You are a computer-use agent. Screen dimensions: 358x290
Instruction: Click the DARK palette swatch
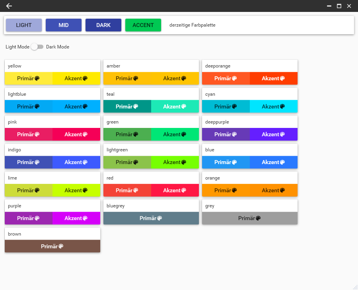[103, 25]
